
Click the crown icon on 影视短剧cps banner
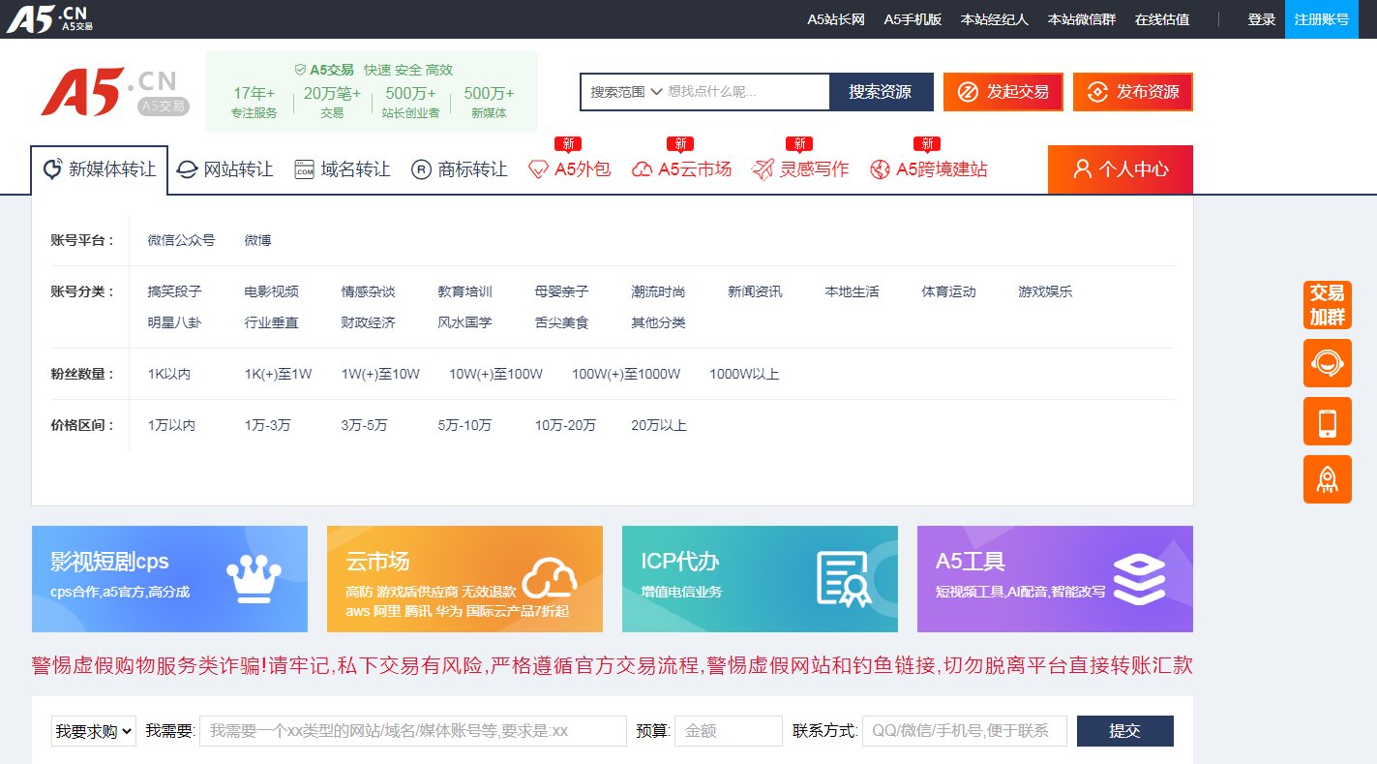click(254, 579)
